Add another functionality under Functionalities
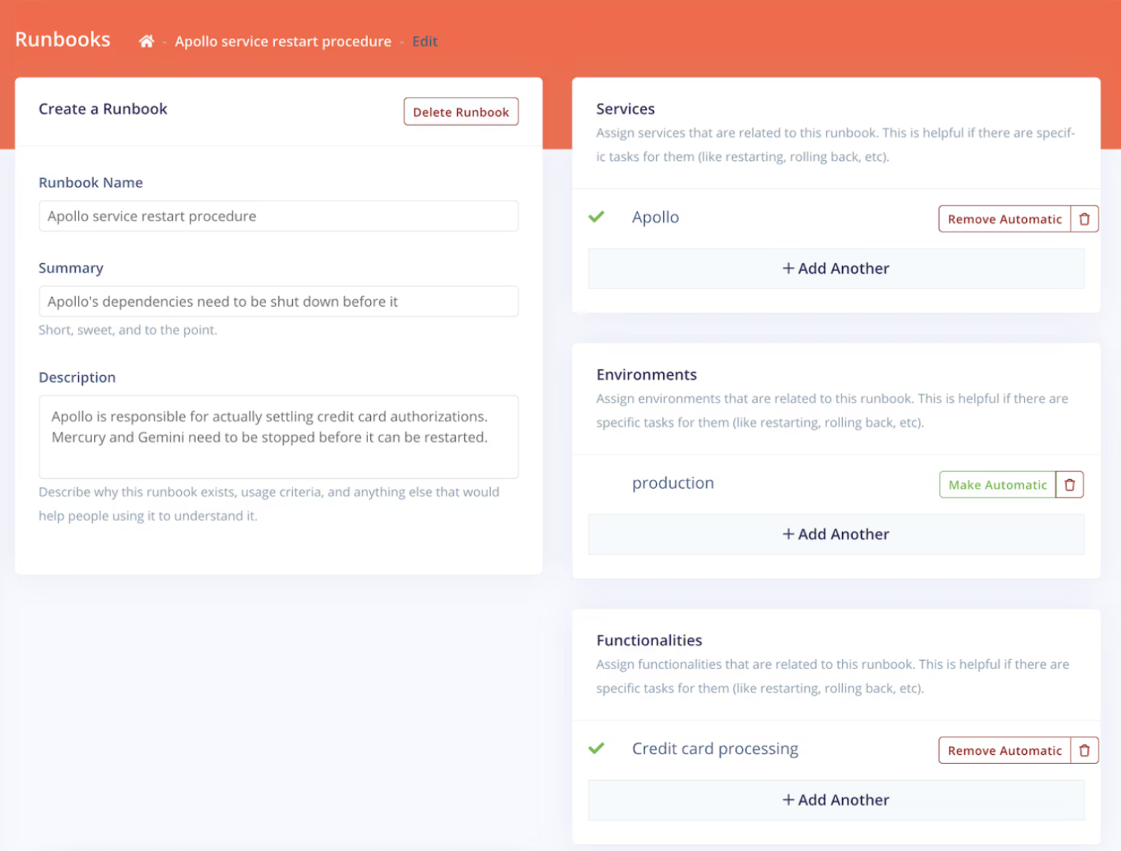This screenshot has width=1121, height=851. pyautogui.click(x=836, y=800)
